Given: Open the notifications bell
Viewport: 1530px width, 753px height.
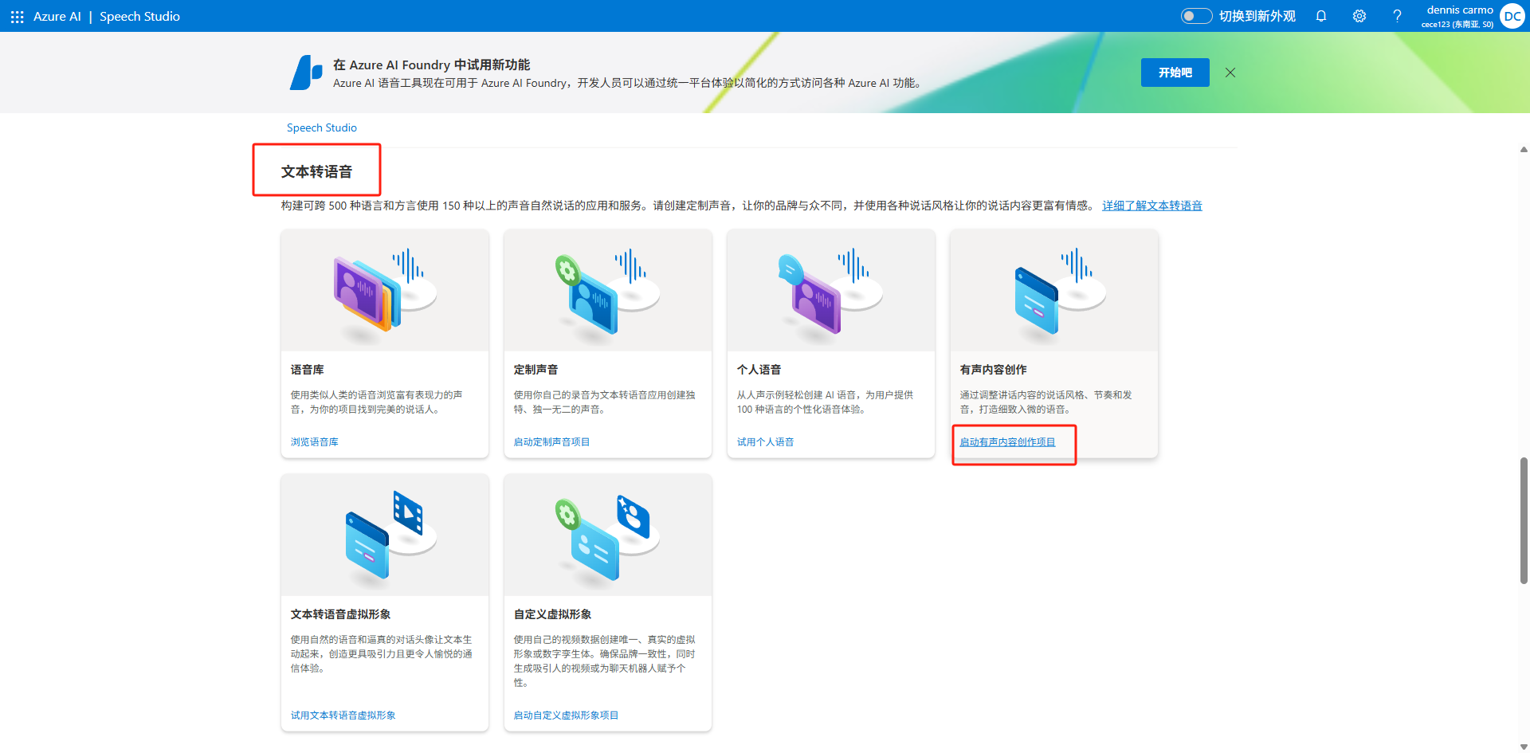Looking at the screenshot, I should tap(1321, 16).
